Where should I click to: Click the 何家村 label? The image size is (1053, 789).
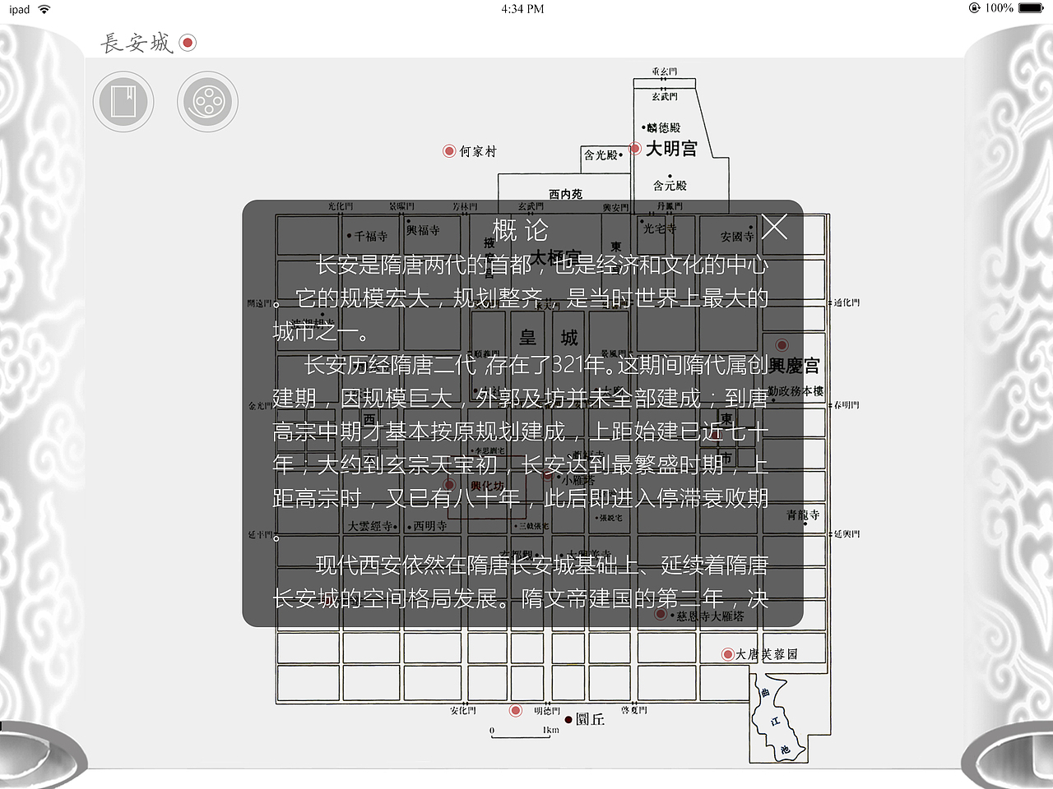[478, 151]
